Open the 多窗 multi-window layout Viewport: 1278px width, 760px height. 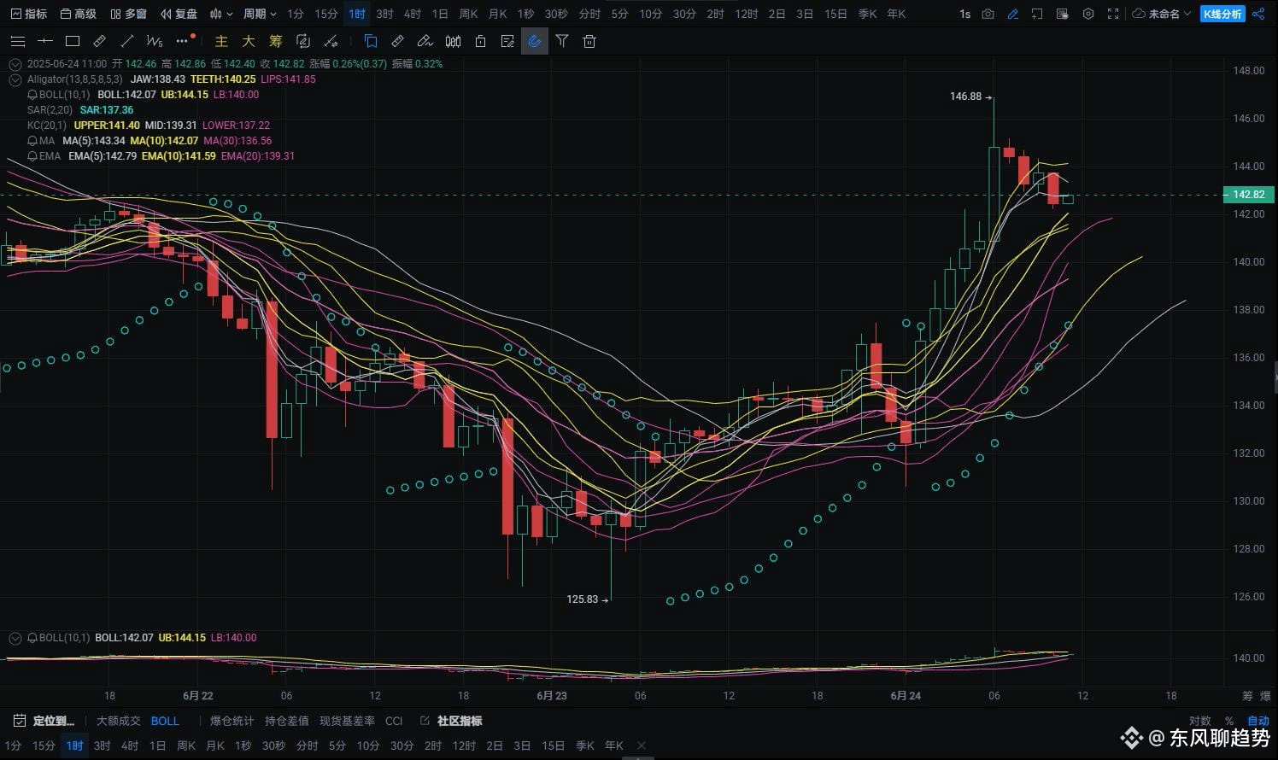pos(129,14)
